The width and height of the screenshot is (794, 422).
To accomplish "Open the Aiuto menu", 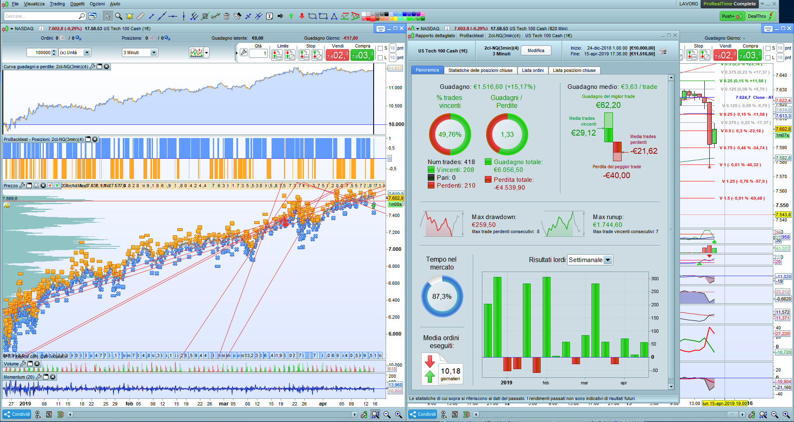I will [115, 4].
